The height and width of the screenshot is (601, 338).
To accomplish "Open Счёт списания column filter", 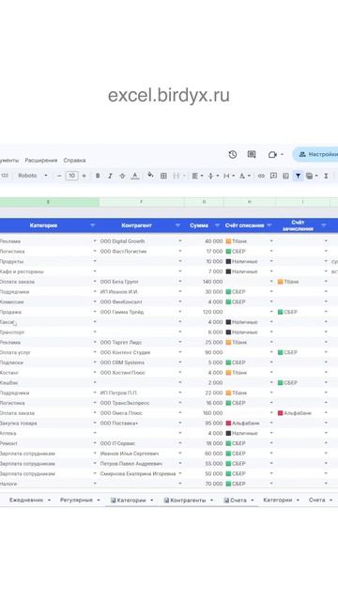I will pyautogui.click(x=269, y=225).
